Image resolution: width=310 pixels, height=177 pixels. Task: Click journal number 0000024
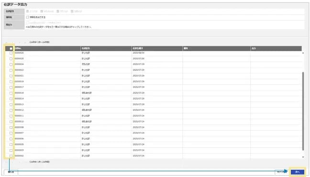click(19, 64)
